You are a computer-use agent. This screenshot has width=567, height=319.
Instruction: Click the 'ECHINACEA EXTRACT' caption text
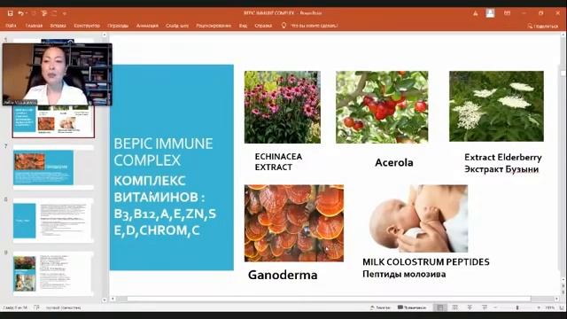point(278,161)
